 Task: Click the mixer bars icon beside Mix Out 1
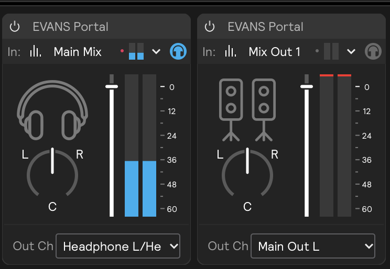click(231, 51)
